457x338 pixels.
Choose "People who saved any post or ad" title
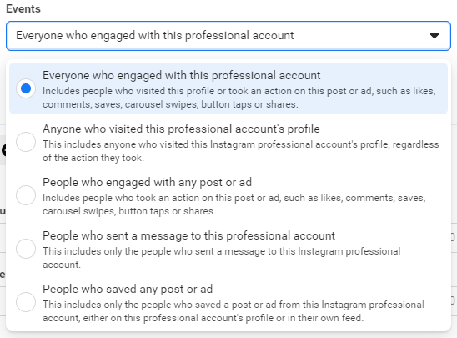(x=128, y=289)
